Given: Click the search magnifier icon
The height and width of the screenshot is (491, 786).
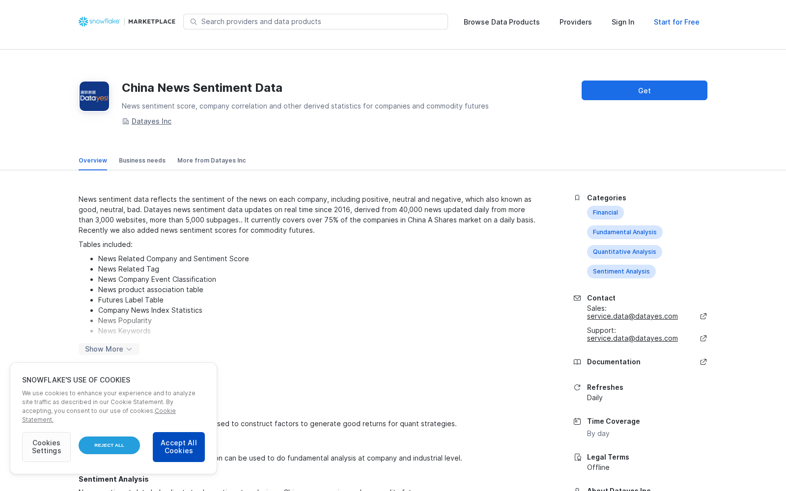Looking at the screenshot, I should (x=194, y=22).
